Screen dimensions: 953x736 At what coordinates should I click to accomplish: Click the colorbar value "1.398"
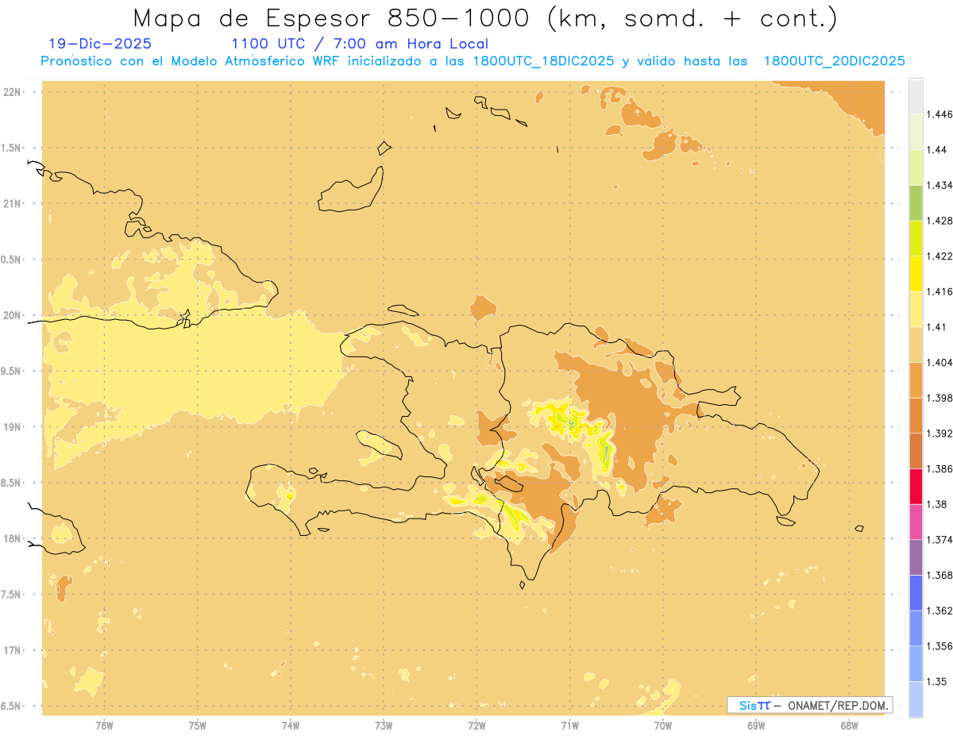(x=939, y=398)
